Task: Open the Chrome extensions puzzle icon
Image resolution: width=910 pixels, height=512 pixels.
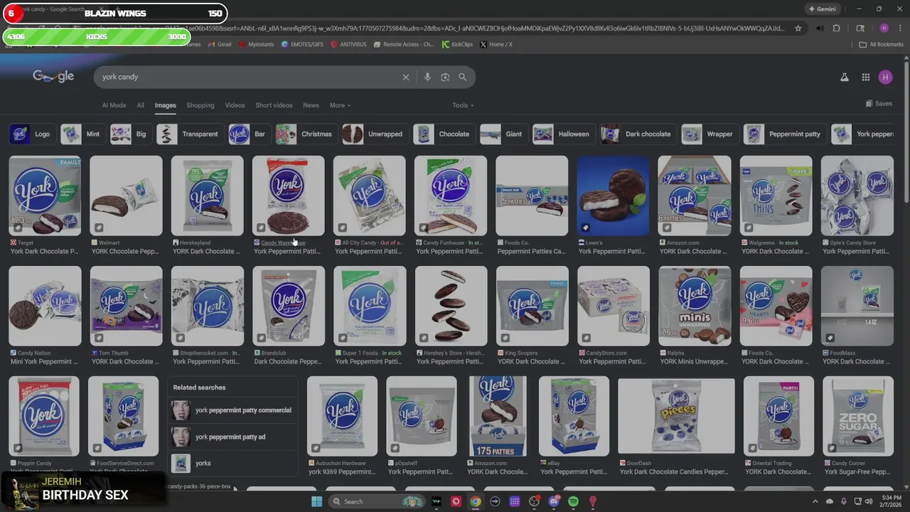Action: pos(837,28)
